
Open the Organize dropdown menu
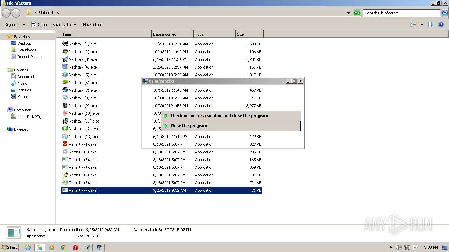click(14, 24)
